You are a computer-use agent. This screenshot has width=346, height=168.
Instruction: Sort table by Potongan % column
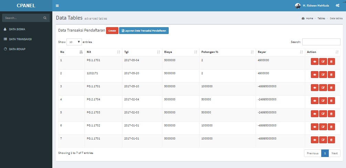(x=228, y=52)
